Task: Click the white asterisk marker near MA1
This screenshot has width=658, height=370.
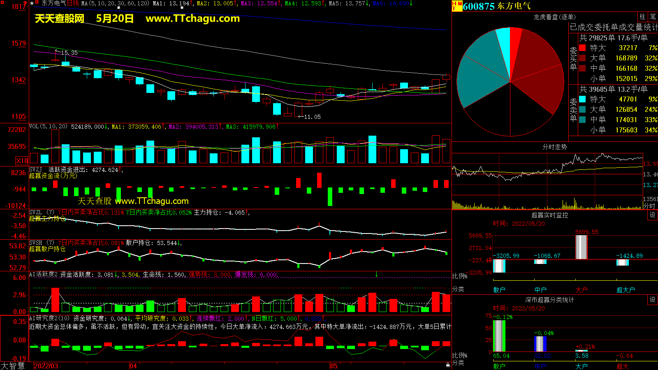Action: point(182,8)
